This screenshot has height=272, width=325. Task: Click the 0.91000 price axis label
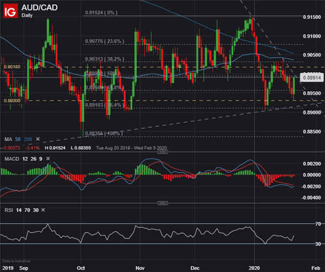[312, 36]
